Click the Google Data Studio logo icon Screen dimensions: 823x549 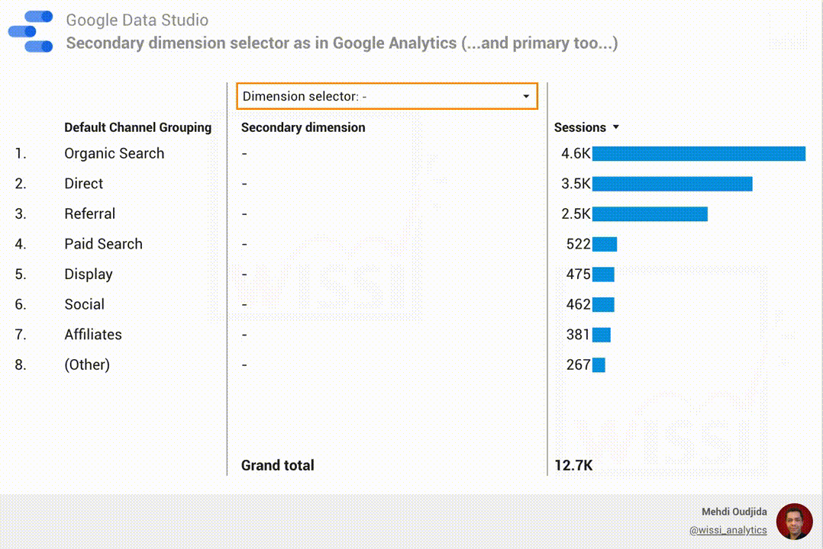click(x=31, y=32)
